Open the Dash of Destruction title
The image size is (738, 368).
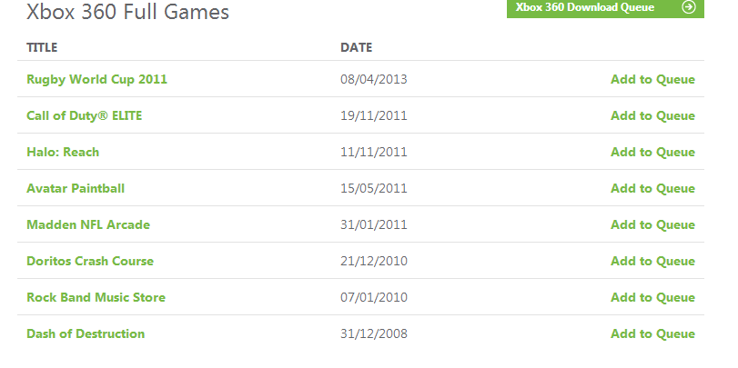pos(86,333)
